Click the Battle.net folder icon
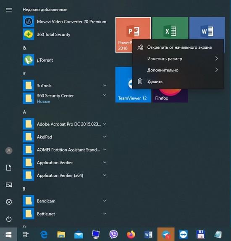 click(x=29, y=213)
